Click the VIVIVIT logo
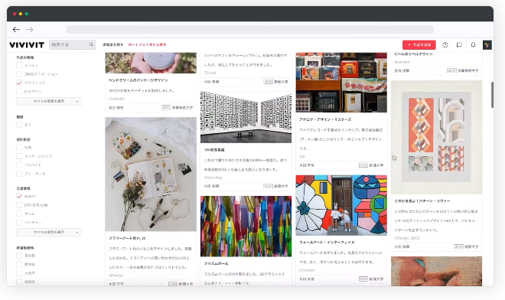The image size is (505, 300). (x=27, y=45)
